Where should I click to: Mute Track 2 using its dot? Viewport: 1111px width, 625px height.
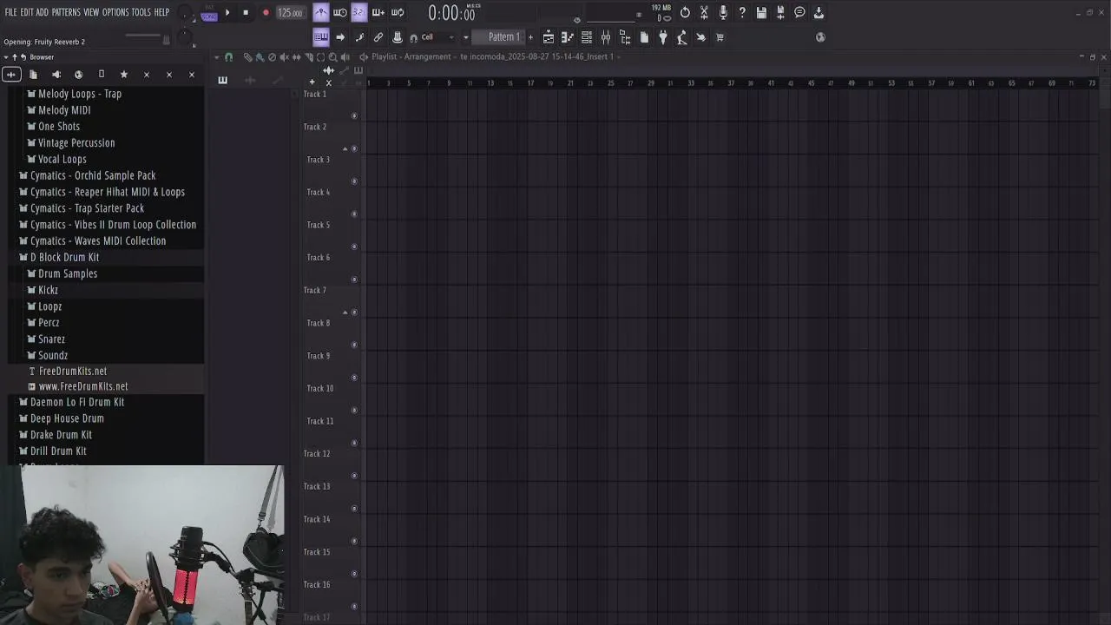354,148
